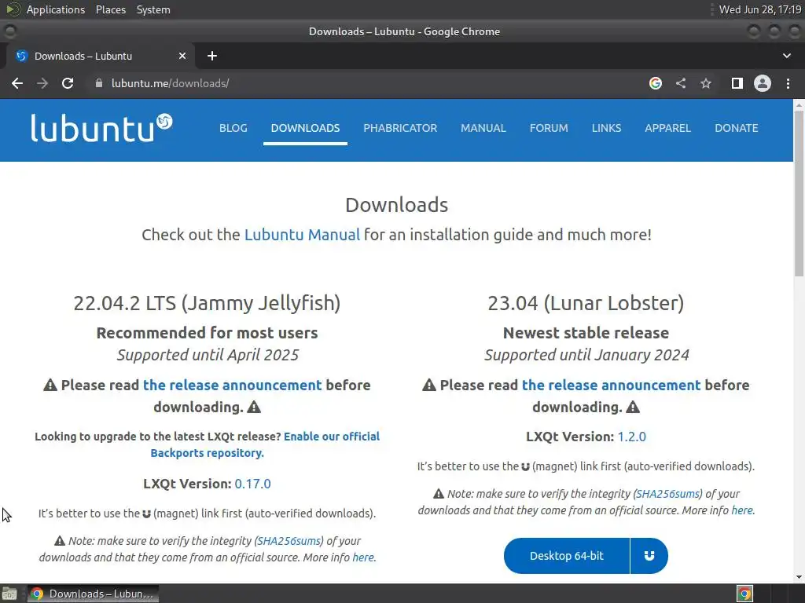Open the MANUAL navigation item
The width and height of the screenshot is (805, 603).
tap(483, 128)
